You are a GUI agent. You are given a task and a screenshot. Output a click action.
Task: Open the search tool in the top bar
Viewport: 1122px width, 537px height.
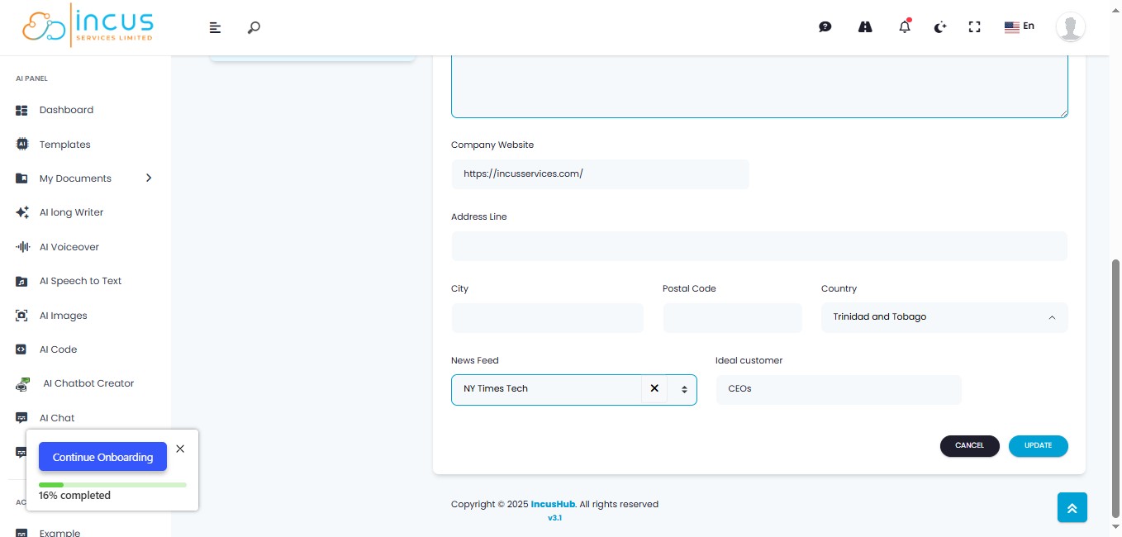coord(254,27)
